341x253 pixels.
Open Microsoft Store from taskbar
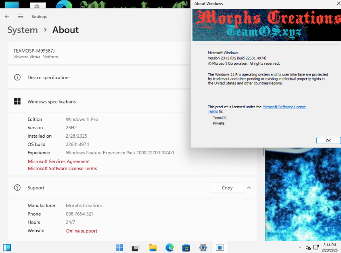coord(186,247)
